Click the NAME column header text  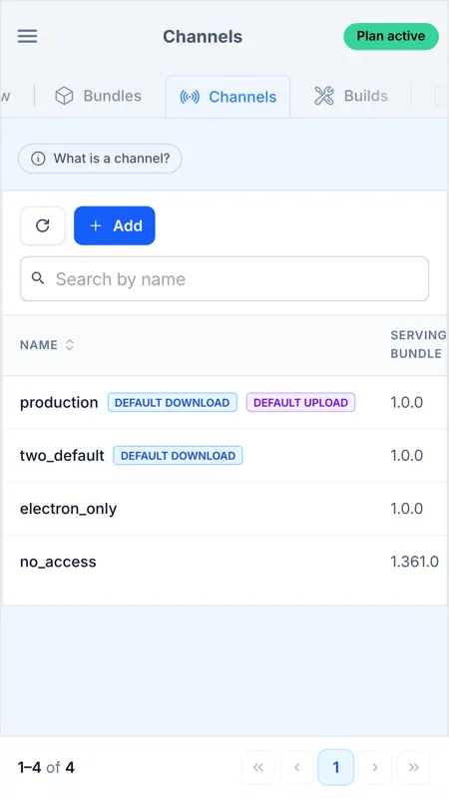39,344
